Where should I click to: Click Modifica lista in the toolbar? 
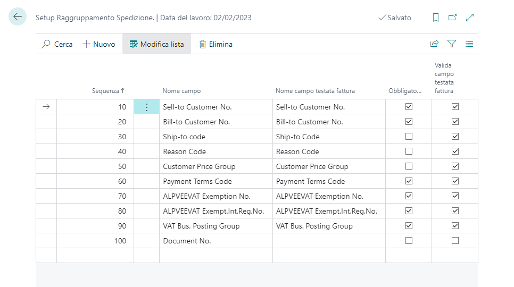(156, 44)
